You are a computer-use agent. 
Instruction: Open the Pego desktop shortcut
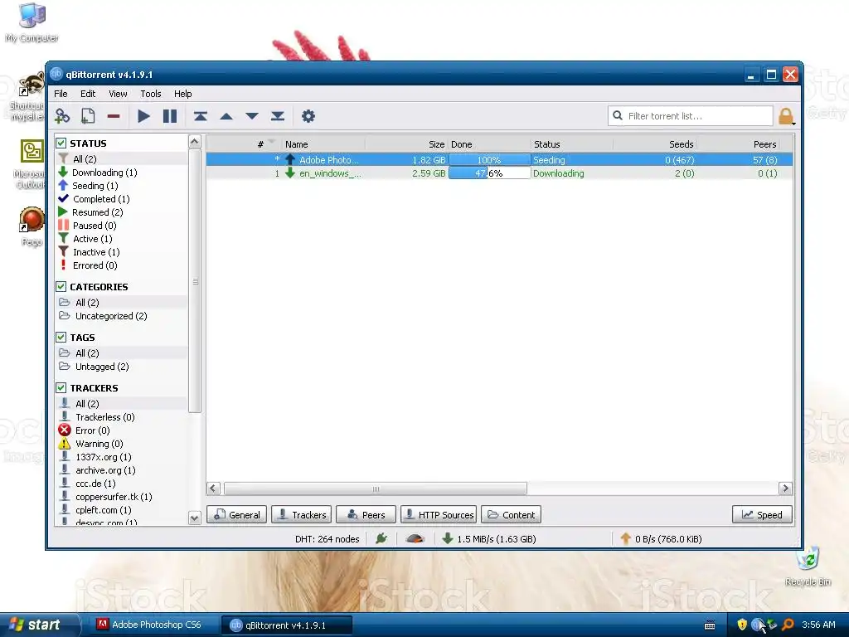(x=32, y=226)
